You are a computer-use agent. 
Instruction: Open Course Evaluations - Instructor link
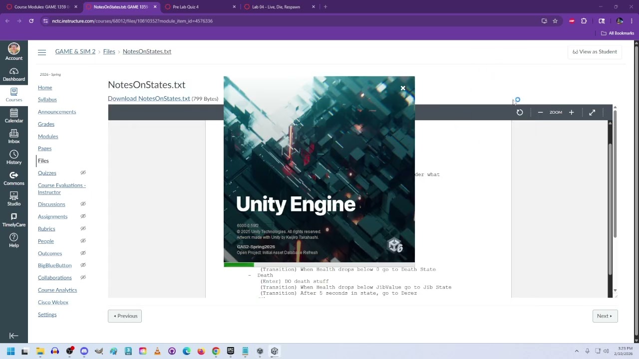coord(62,189)
